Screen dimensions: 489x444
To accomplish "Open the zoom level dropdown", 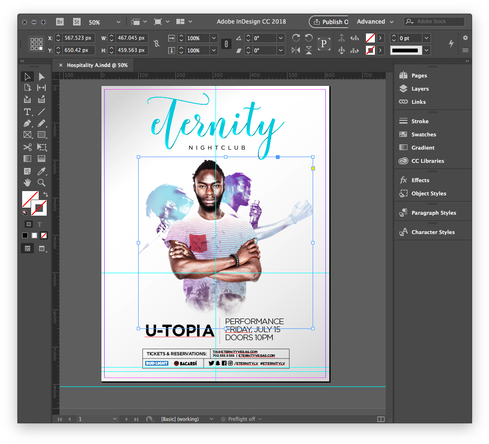I will (x=118, y=22).
